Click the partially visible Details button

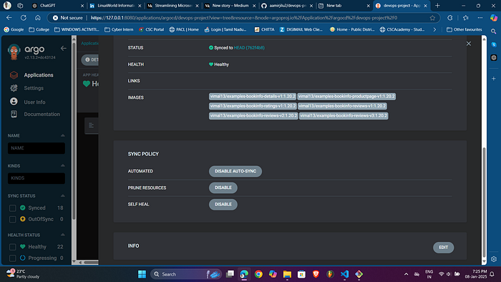[90, 59]
